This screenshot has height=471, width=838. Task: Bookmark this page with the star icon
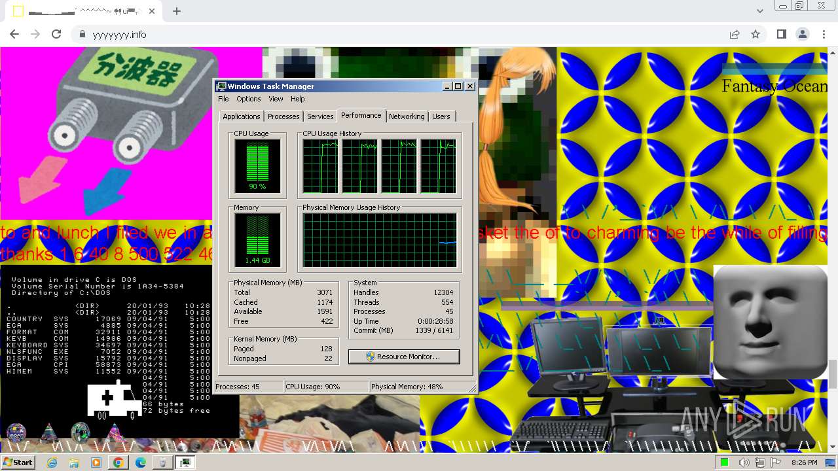[756, 34]
